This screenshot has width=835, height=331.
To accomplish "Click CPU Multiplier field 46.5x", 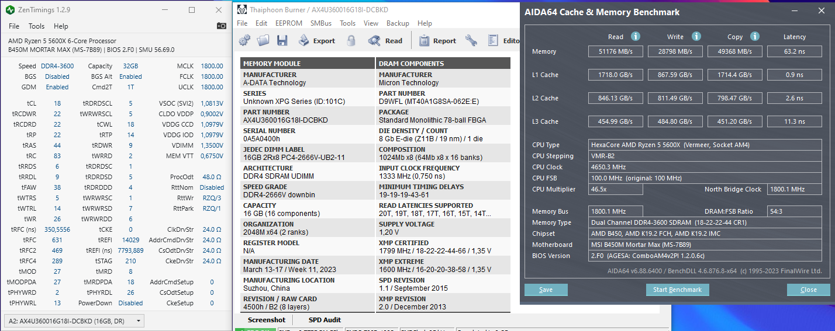I will tap(616, 189).
